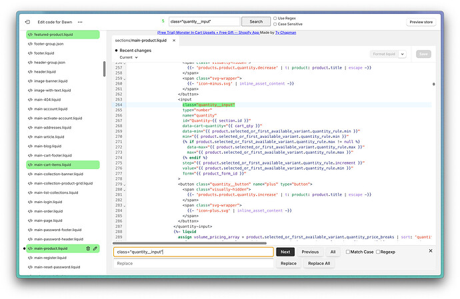The height and width of the screenshot is (299, 460).
Task: Collapse code fold at line 259
Action: click(x=125, y=79)
